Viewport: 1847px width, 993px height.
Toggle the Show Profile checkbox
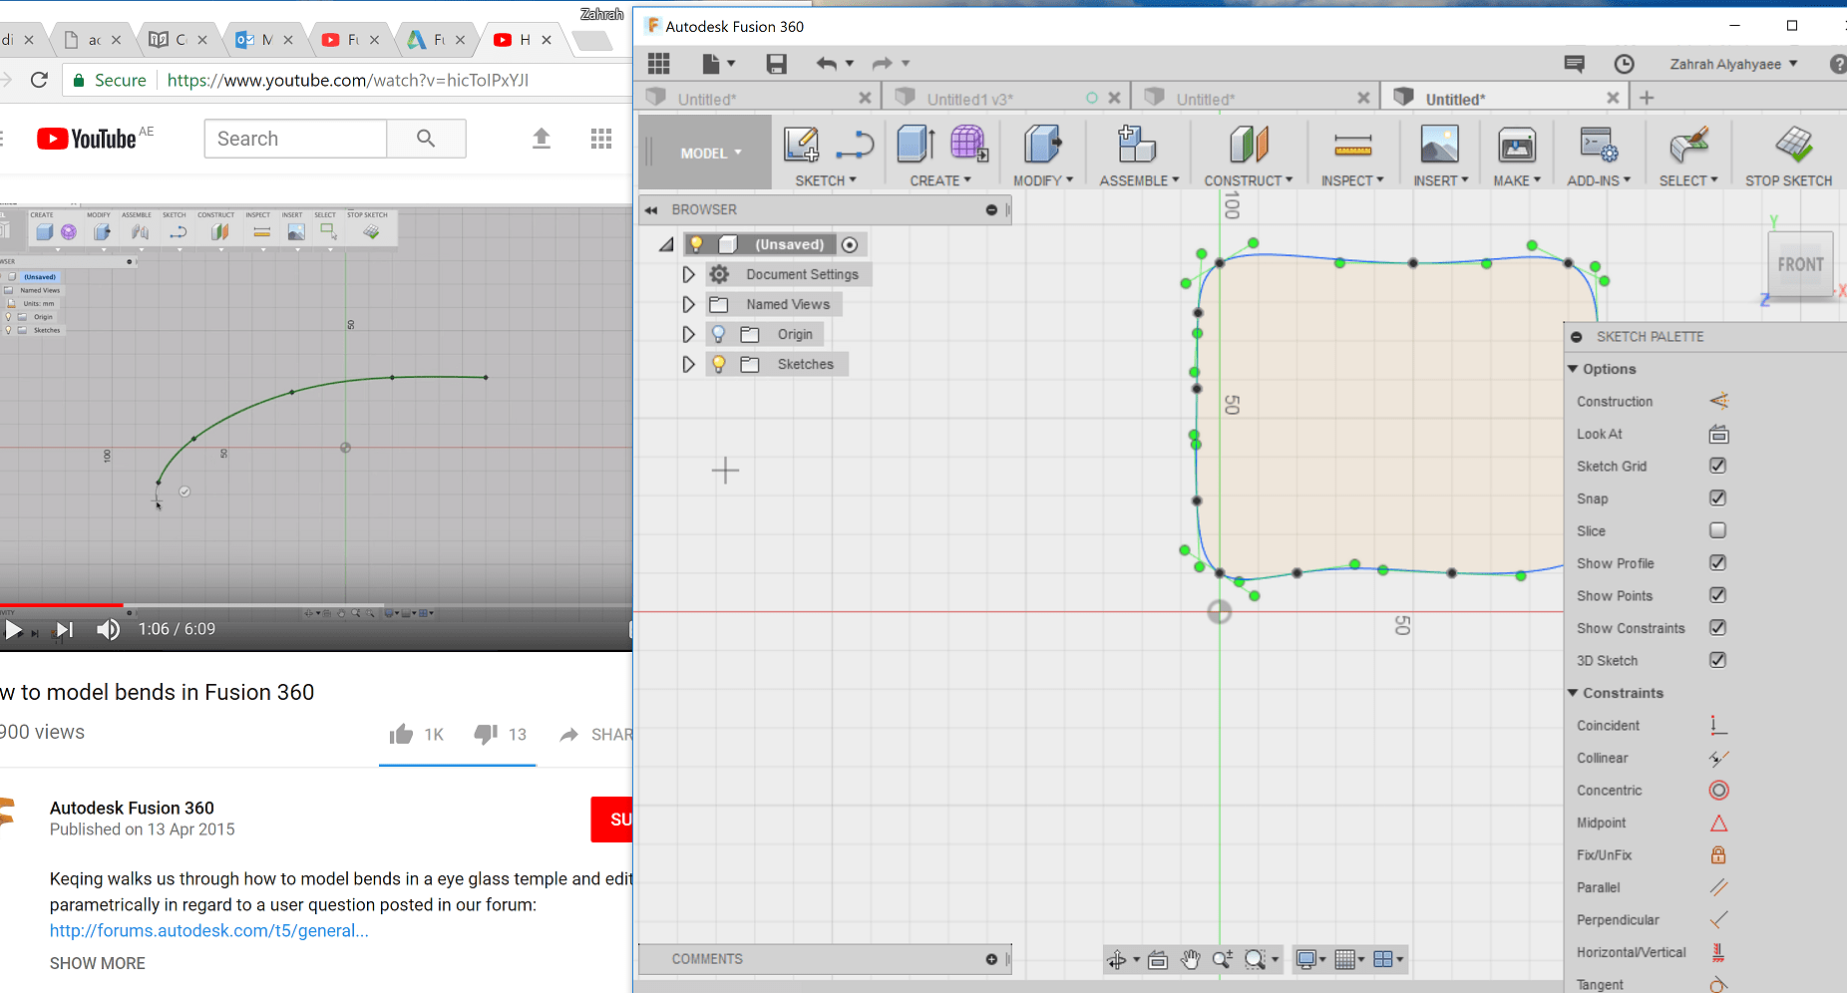tap(1717, 562)
